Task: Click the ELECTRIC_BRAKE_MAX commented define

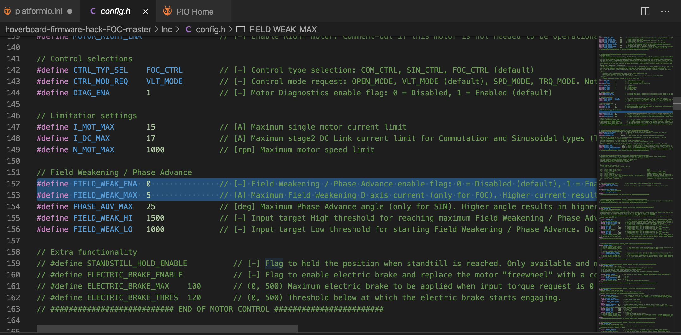Action: point(128,286)
